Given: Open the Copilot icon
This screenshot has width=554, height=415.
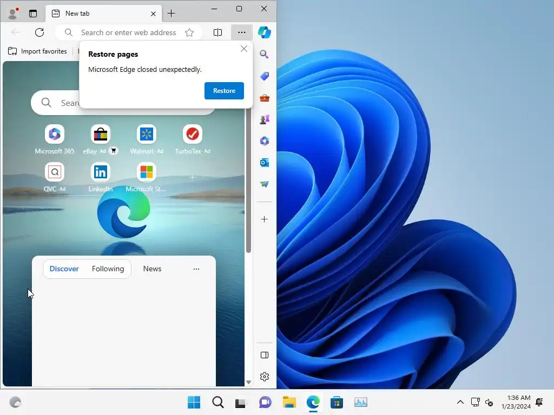Looking at the screenshot, I should point(264,32).
